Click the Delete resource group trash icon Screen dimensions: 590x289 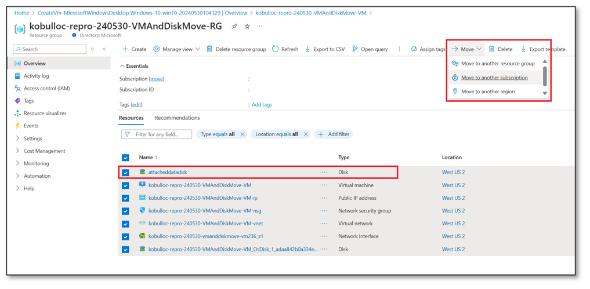pos(209,49)
